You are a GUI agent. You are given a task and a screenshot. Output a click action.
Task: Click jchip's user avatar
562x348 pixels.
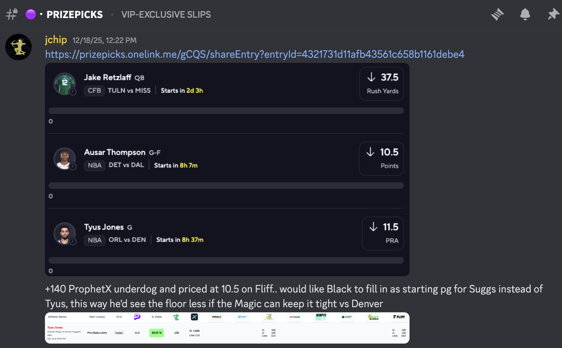point(18,47)
